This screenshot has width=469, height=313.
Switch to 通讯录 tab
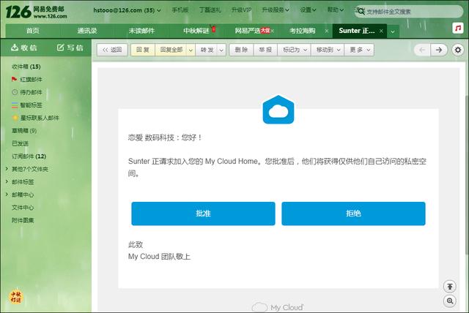pos(87,31)
